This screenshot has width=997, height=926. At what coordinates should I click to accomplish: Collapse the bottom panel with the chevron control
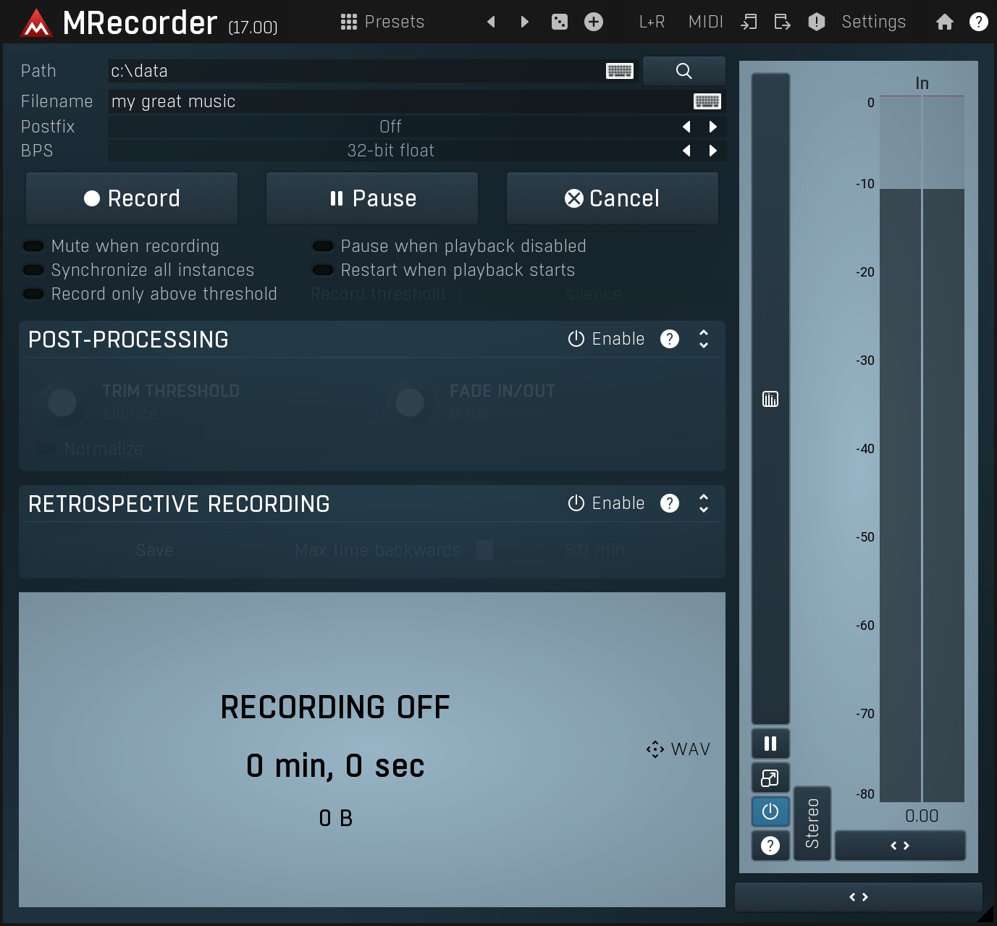(859, 896)
